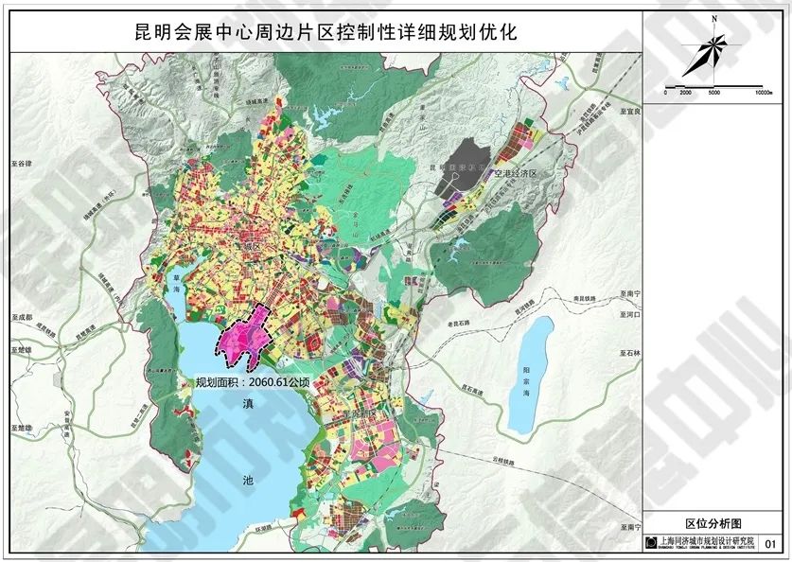Click the map scale bar
792x562 pixels.
tap(713, 87)
